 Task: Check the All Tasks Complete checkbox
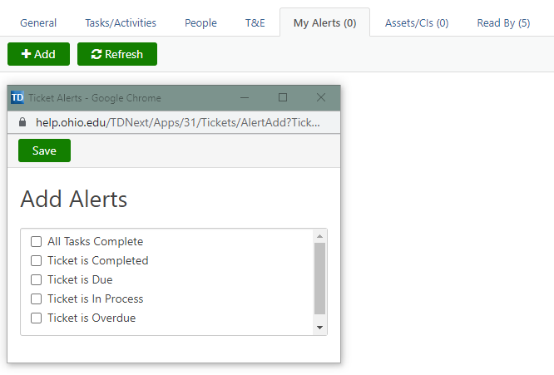[37, 242]
